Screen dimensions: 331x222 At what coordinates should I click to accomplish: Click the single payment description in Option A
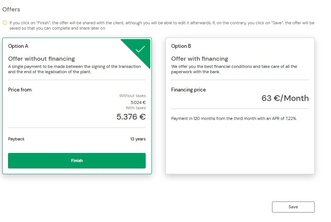pyautogui.click(x=75, y=69)
